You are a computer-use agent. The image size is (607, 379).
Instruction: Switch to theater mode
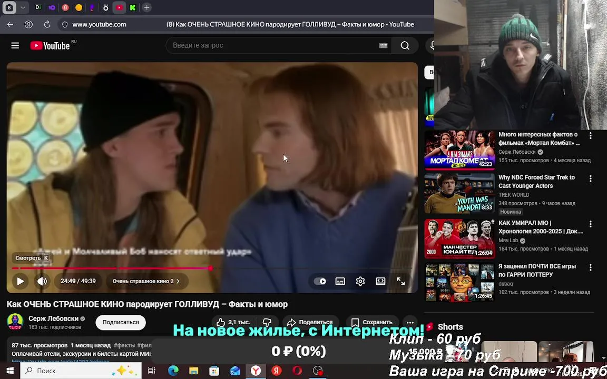pyautogui.click(x=380, y=281)
